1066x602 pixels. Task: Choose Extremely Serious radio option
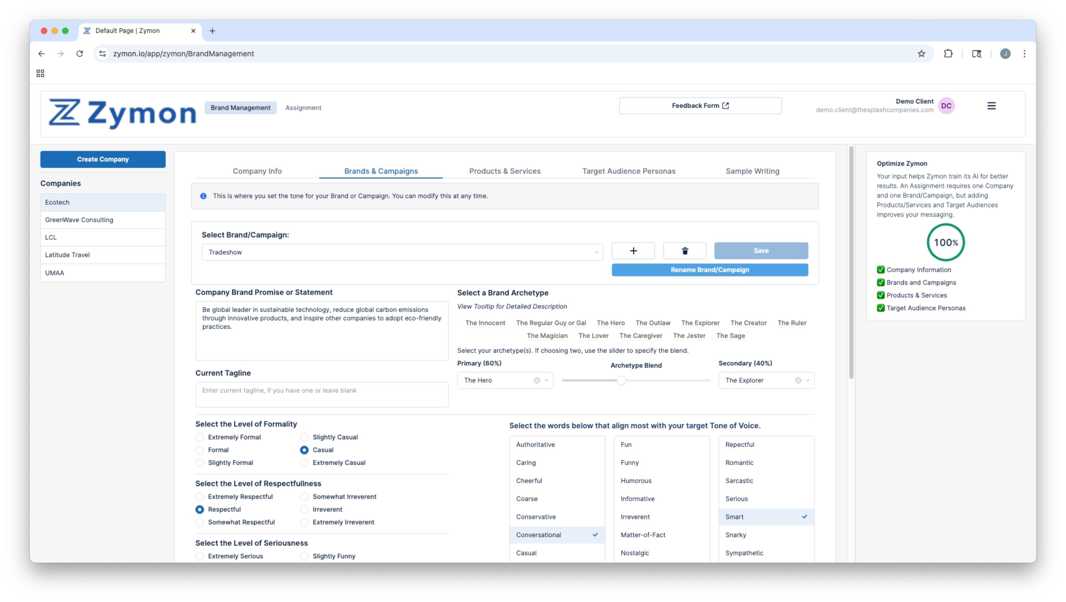point(200,556)
